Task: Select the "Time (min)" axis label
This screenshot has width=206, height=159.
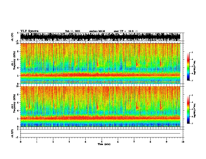Action: [x=104, y=144]
